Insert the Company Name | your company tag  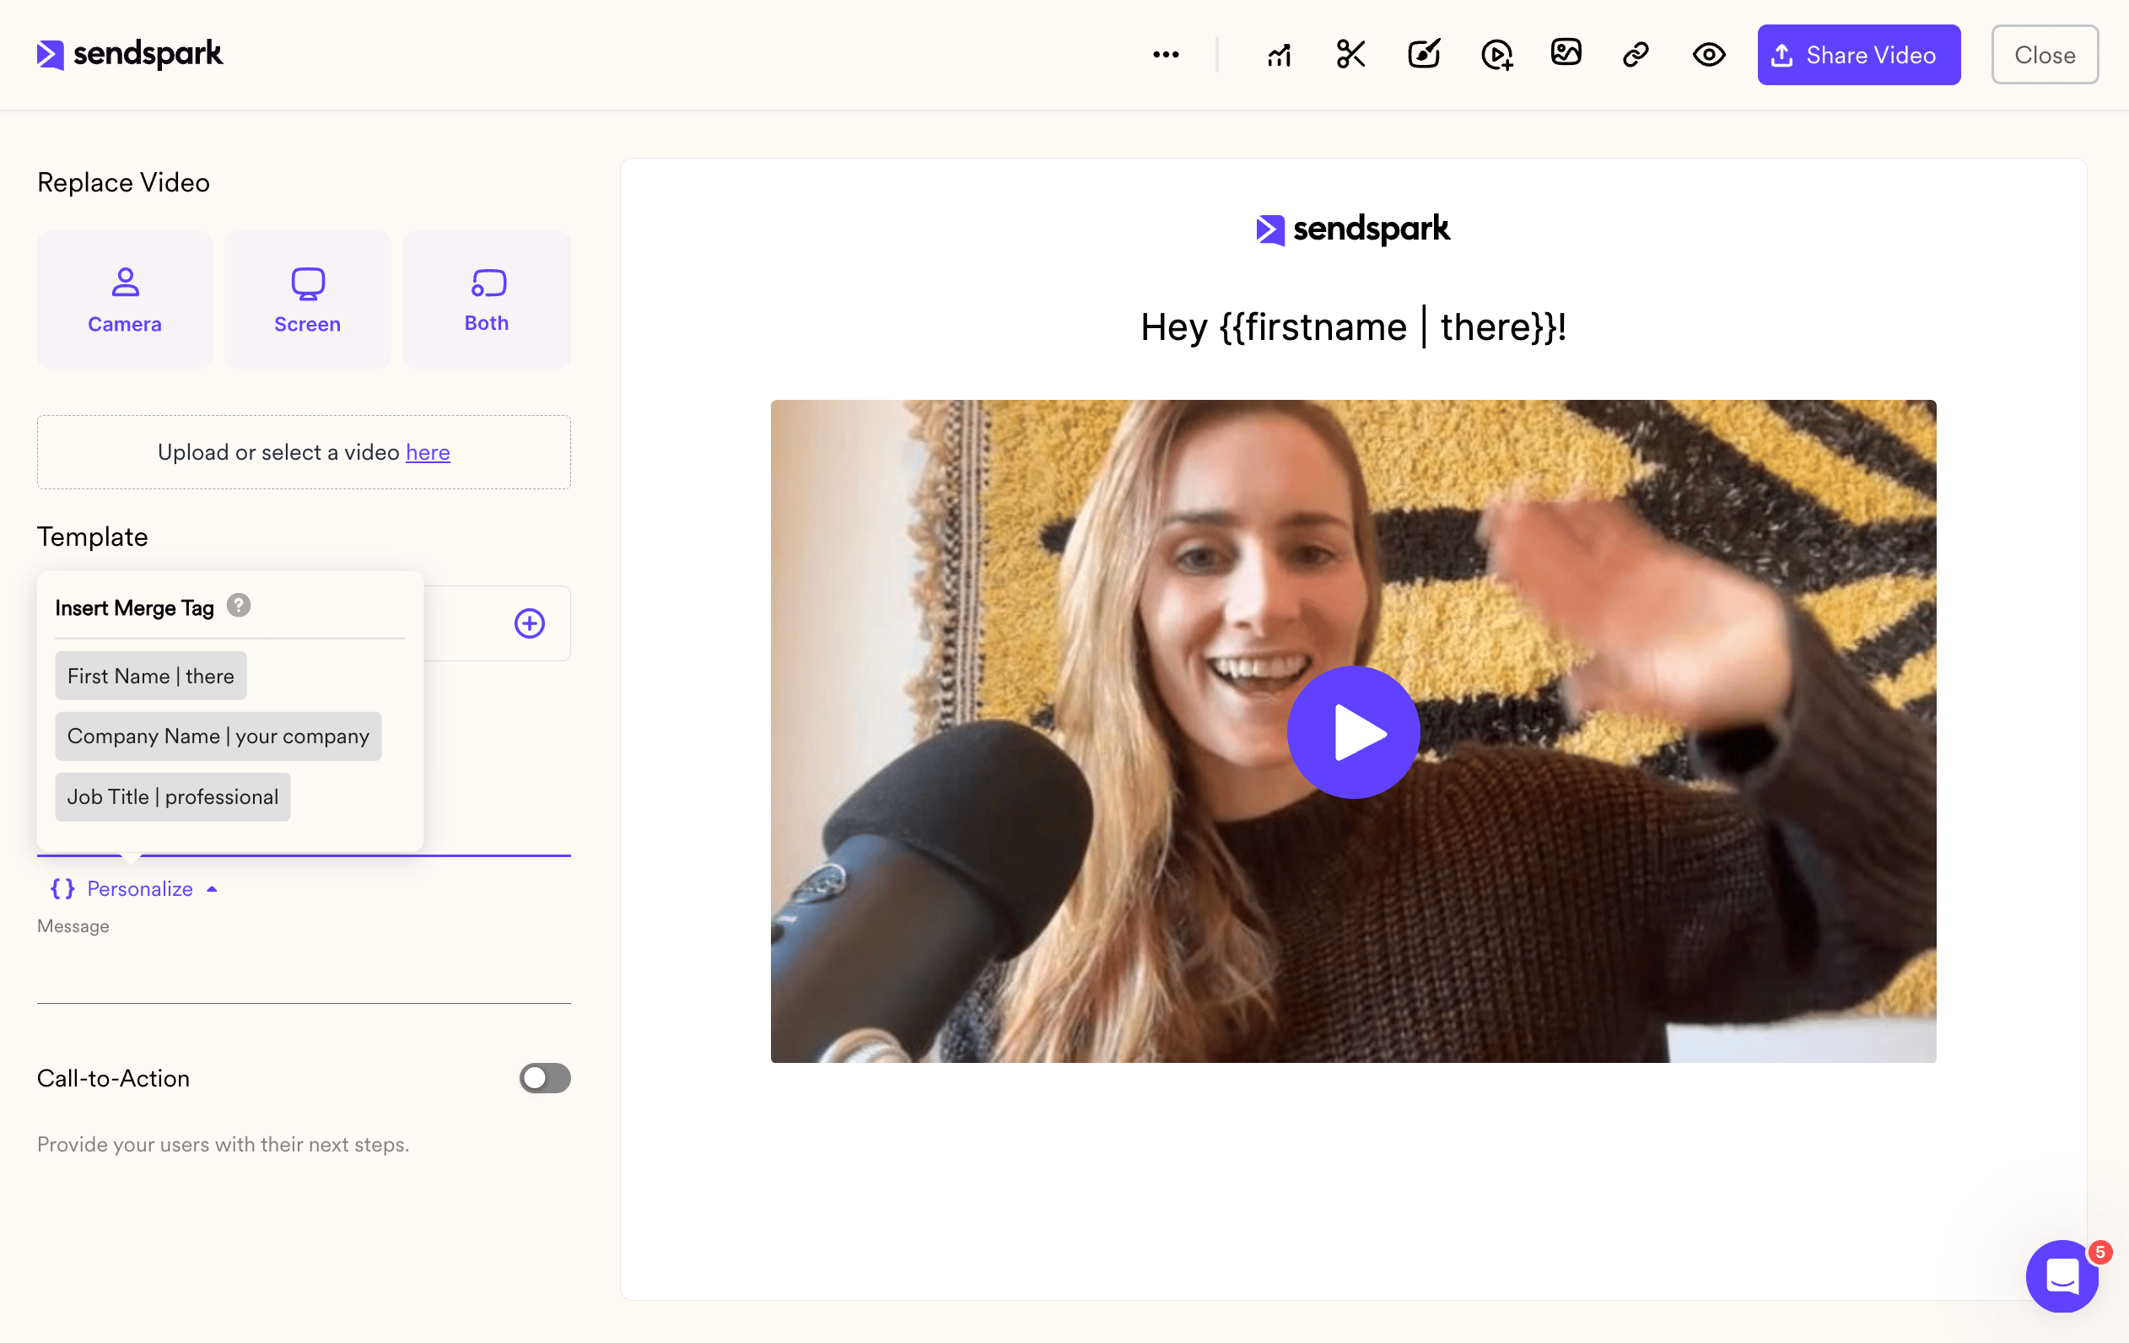(218, 736)
